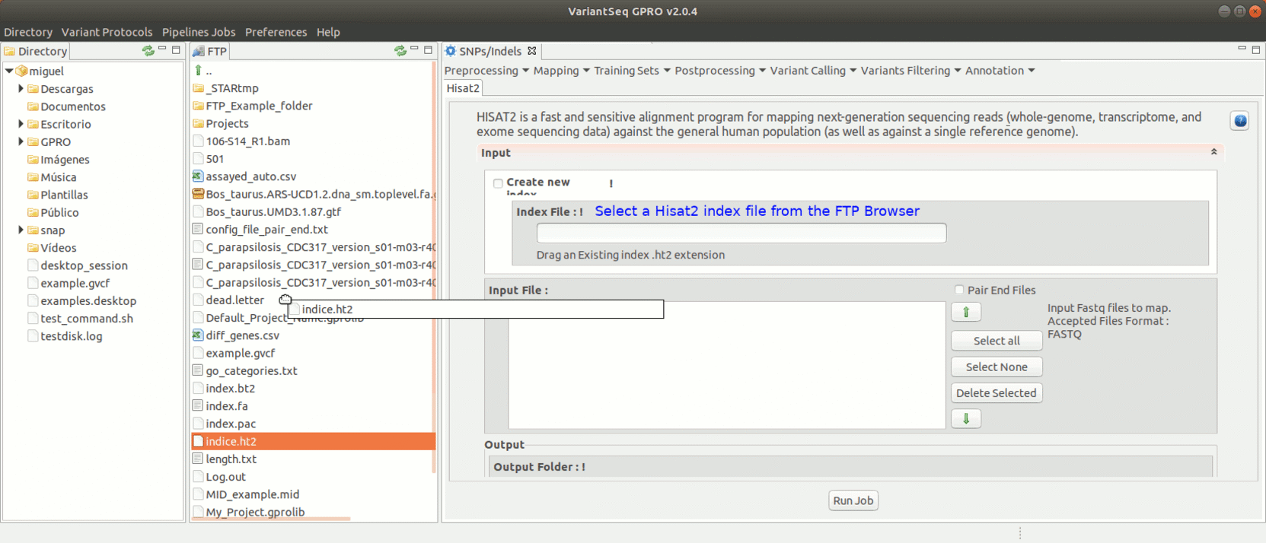Refresh the FTP panel file list
Screen dimensions: 1266x543
coord(400,51)
